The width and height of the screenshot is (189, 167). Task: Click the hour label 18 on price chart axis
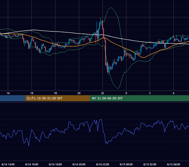click(55, 93)
